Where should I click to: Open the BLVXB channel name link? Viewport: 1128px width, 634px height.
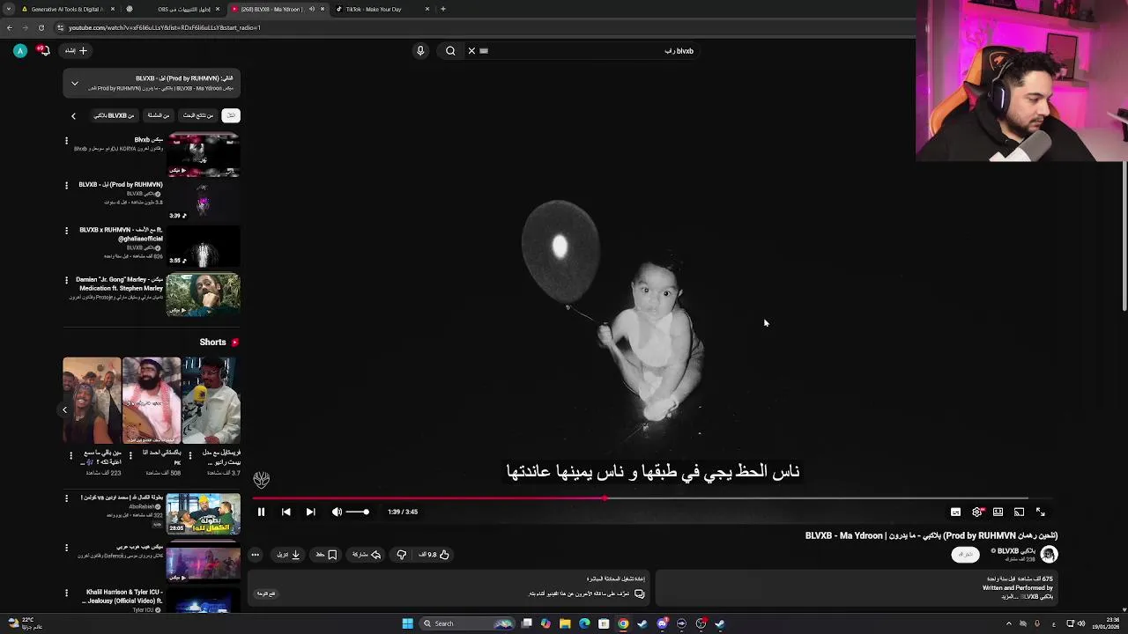coord(1014,551)
